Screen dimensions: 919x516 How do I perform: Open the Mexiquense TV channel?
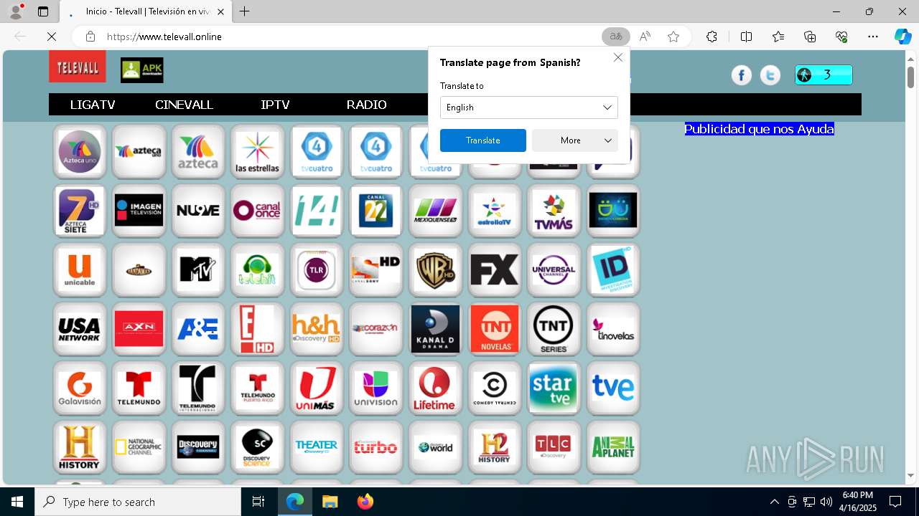pos(435,211)
